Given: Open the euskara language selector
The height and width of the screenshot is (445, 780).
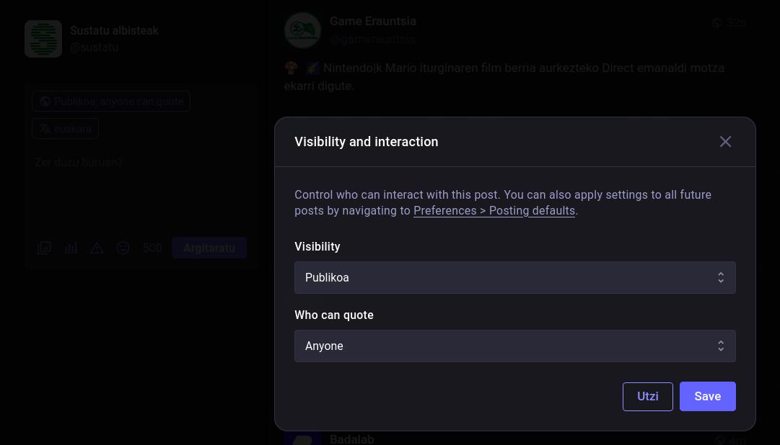Looking at the screenshot, I should 66,129.
